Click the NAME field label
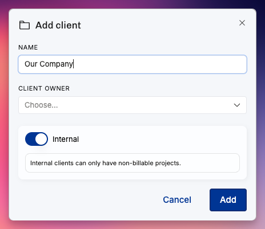The width and height of the screenshot is (265, 229). [28, 47]
